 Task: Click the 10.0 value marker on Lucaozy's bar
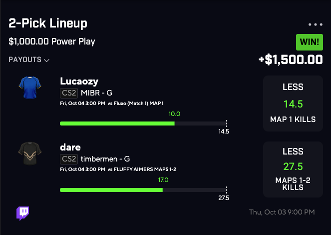[174, 114]
